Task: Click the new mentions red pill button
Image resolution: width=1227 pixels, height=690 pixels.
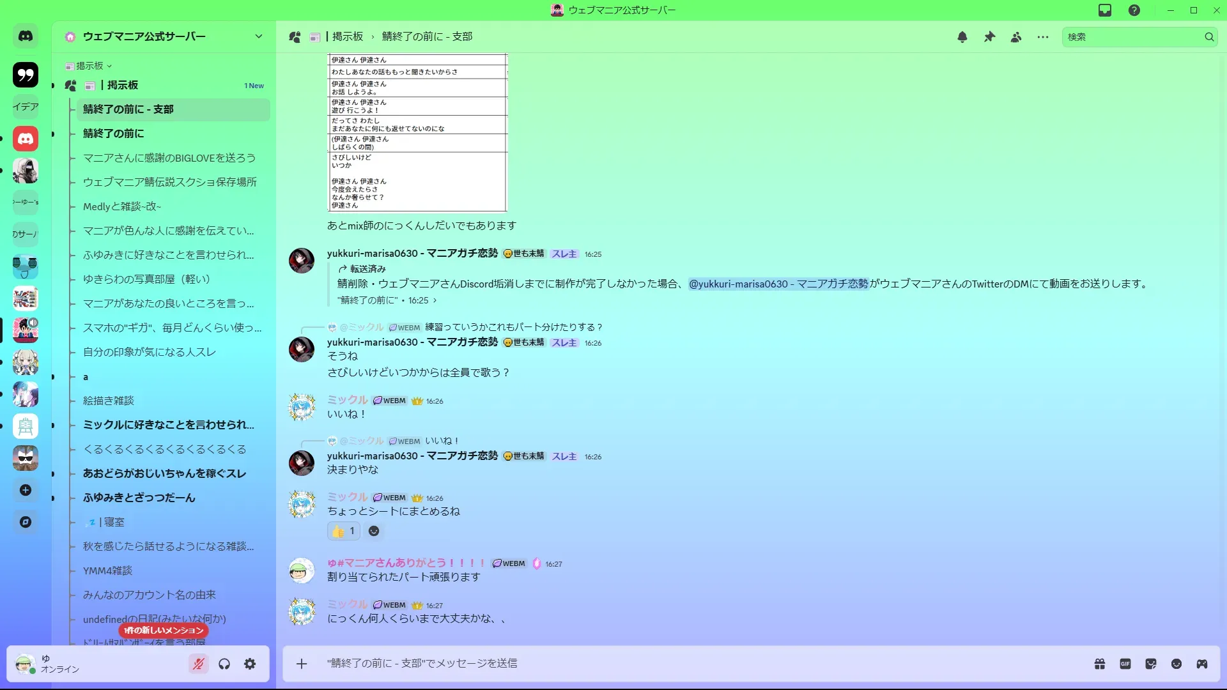Action: coord(164,630)
